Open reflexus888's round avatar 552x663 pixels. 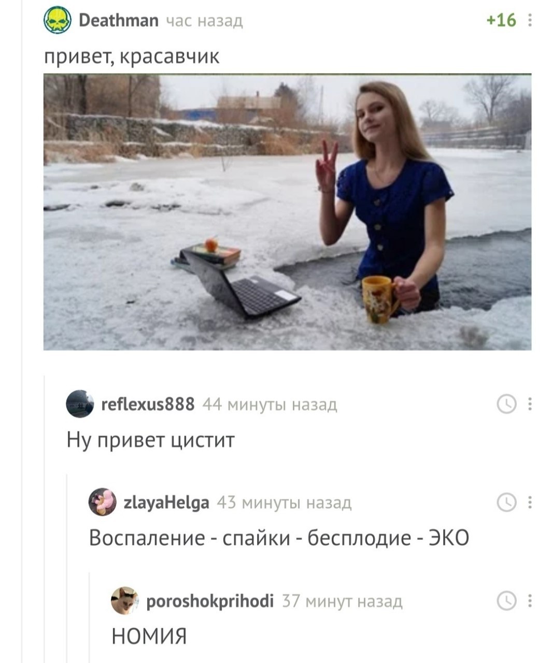(80, 403)
